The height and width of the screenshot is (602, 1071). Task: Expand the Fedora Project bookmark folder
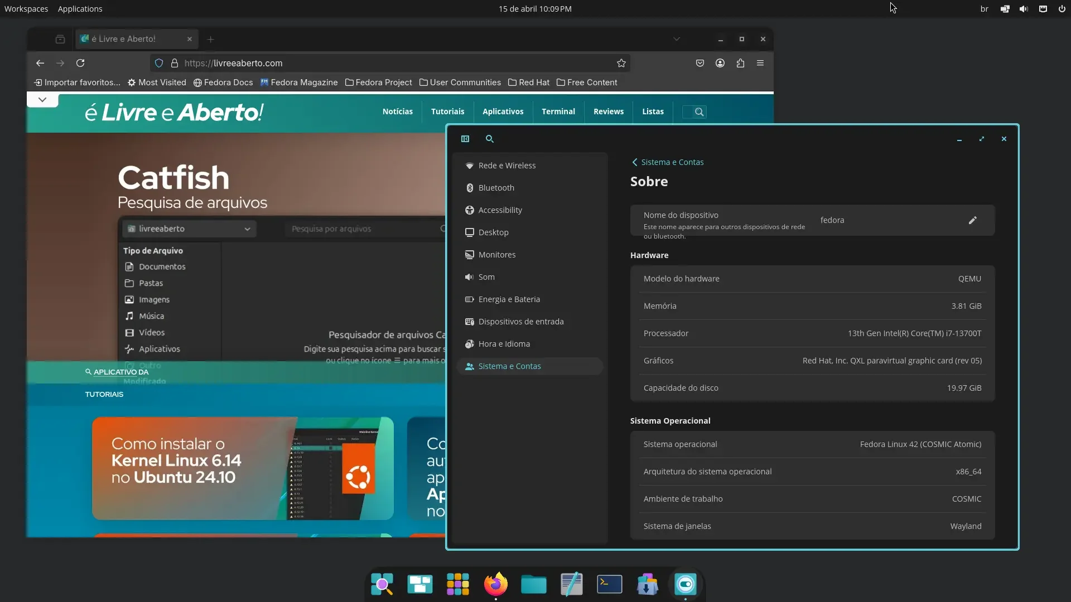click(x=379, y=82)
